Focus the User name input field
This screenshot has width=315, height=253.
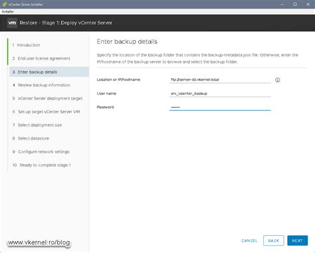pyautogui.click(x=220, y=93)
